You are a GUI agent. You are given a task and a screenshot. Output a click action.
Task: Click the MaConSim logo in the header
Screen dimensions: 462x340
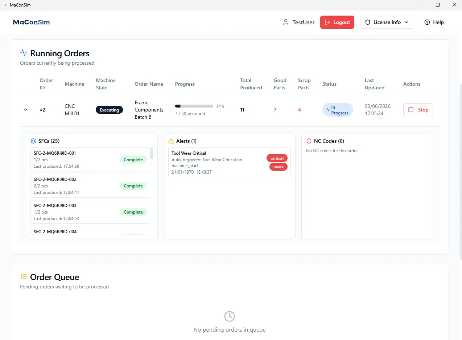point(32,22)
